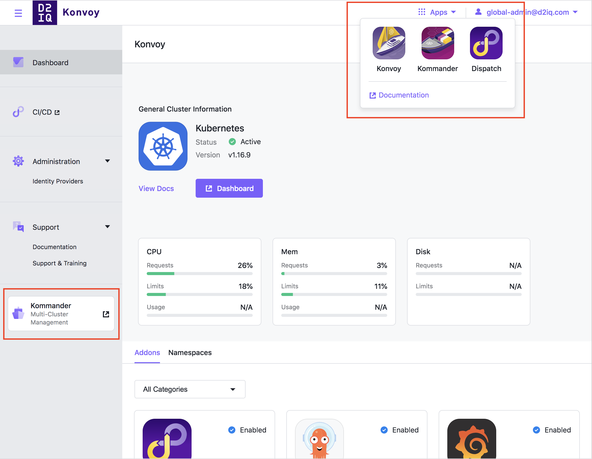This screenshot has width=592, height=459.
Task: Click the Administration gear icon
Action: [x=18, y=161]
